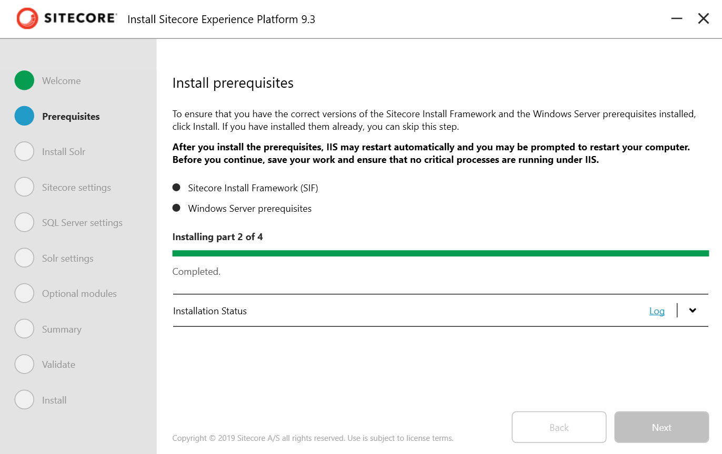Screen dimensions: 722x454
Task: Open the installation Log
Action: point(657,311)
